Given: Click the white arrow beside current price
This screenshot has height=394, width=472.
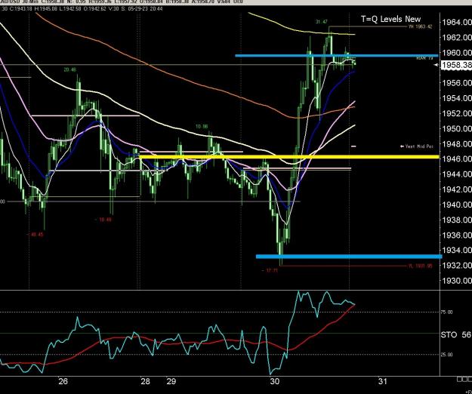Looking at the screenshot, I should 437,65.
